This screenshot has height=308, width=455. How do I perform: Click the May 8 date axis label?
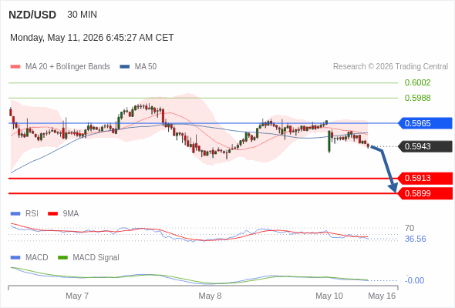(210, 296)
